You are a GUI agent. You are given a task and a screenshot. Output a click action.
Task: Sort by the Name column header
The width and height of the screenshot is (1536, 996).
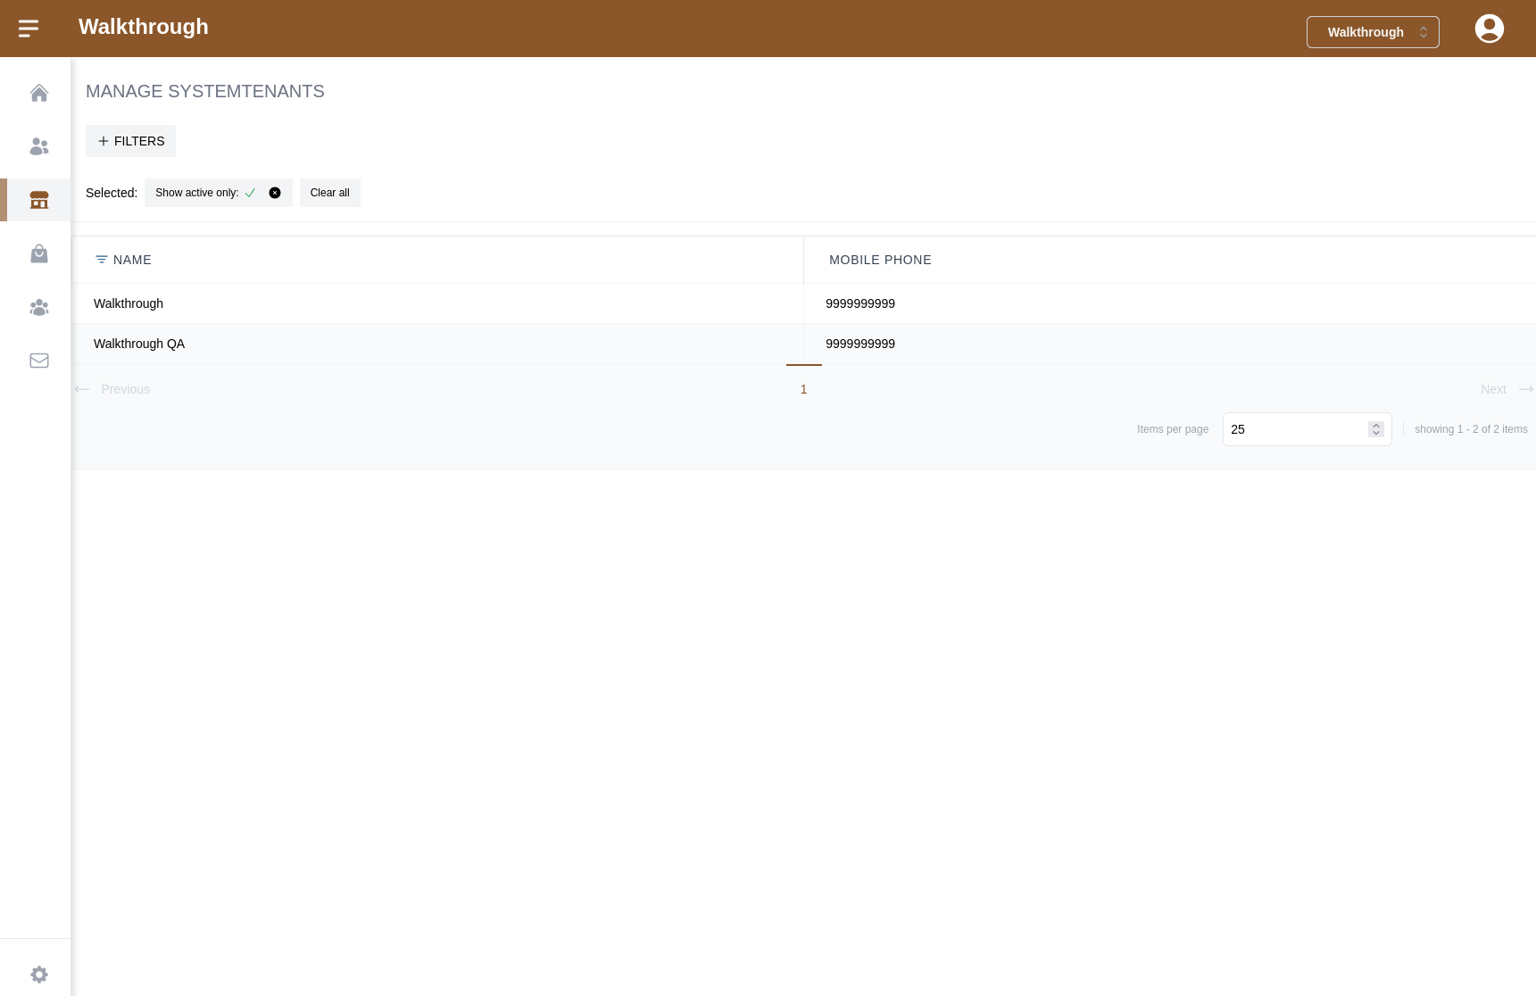(132, 260)
